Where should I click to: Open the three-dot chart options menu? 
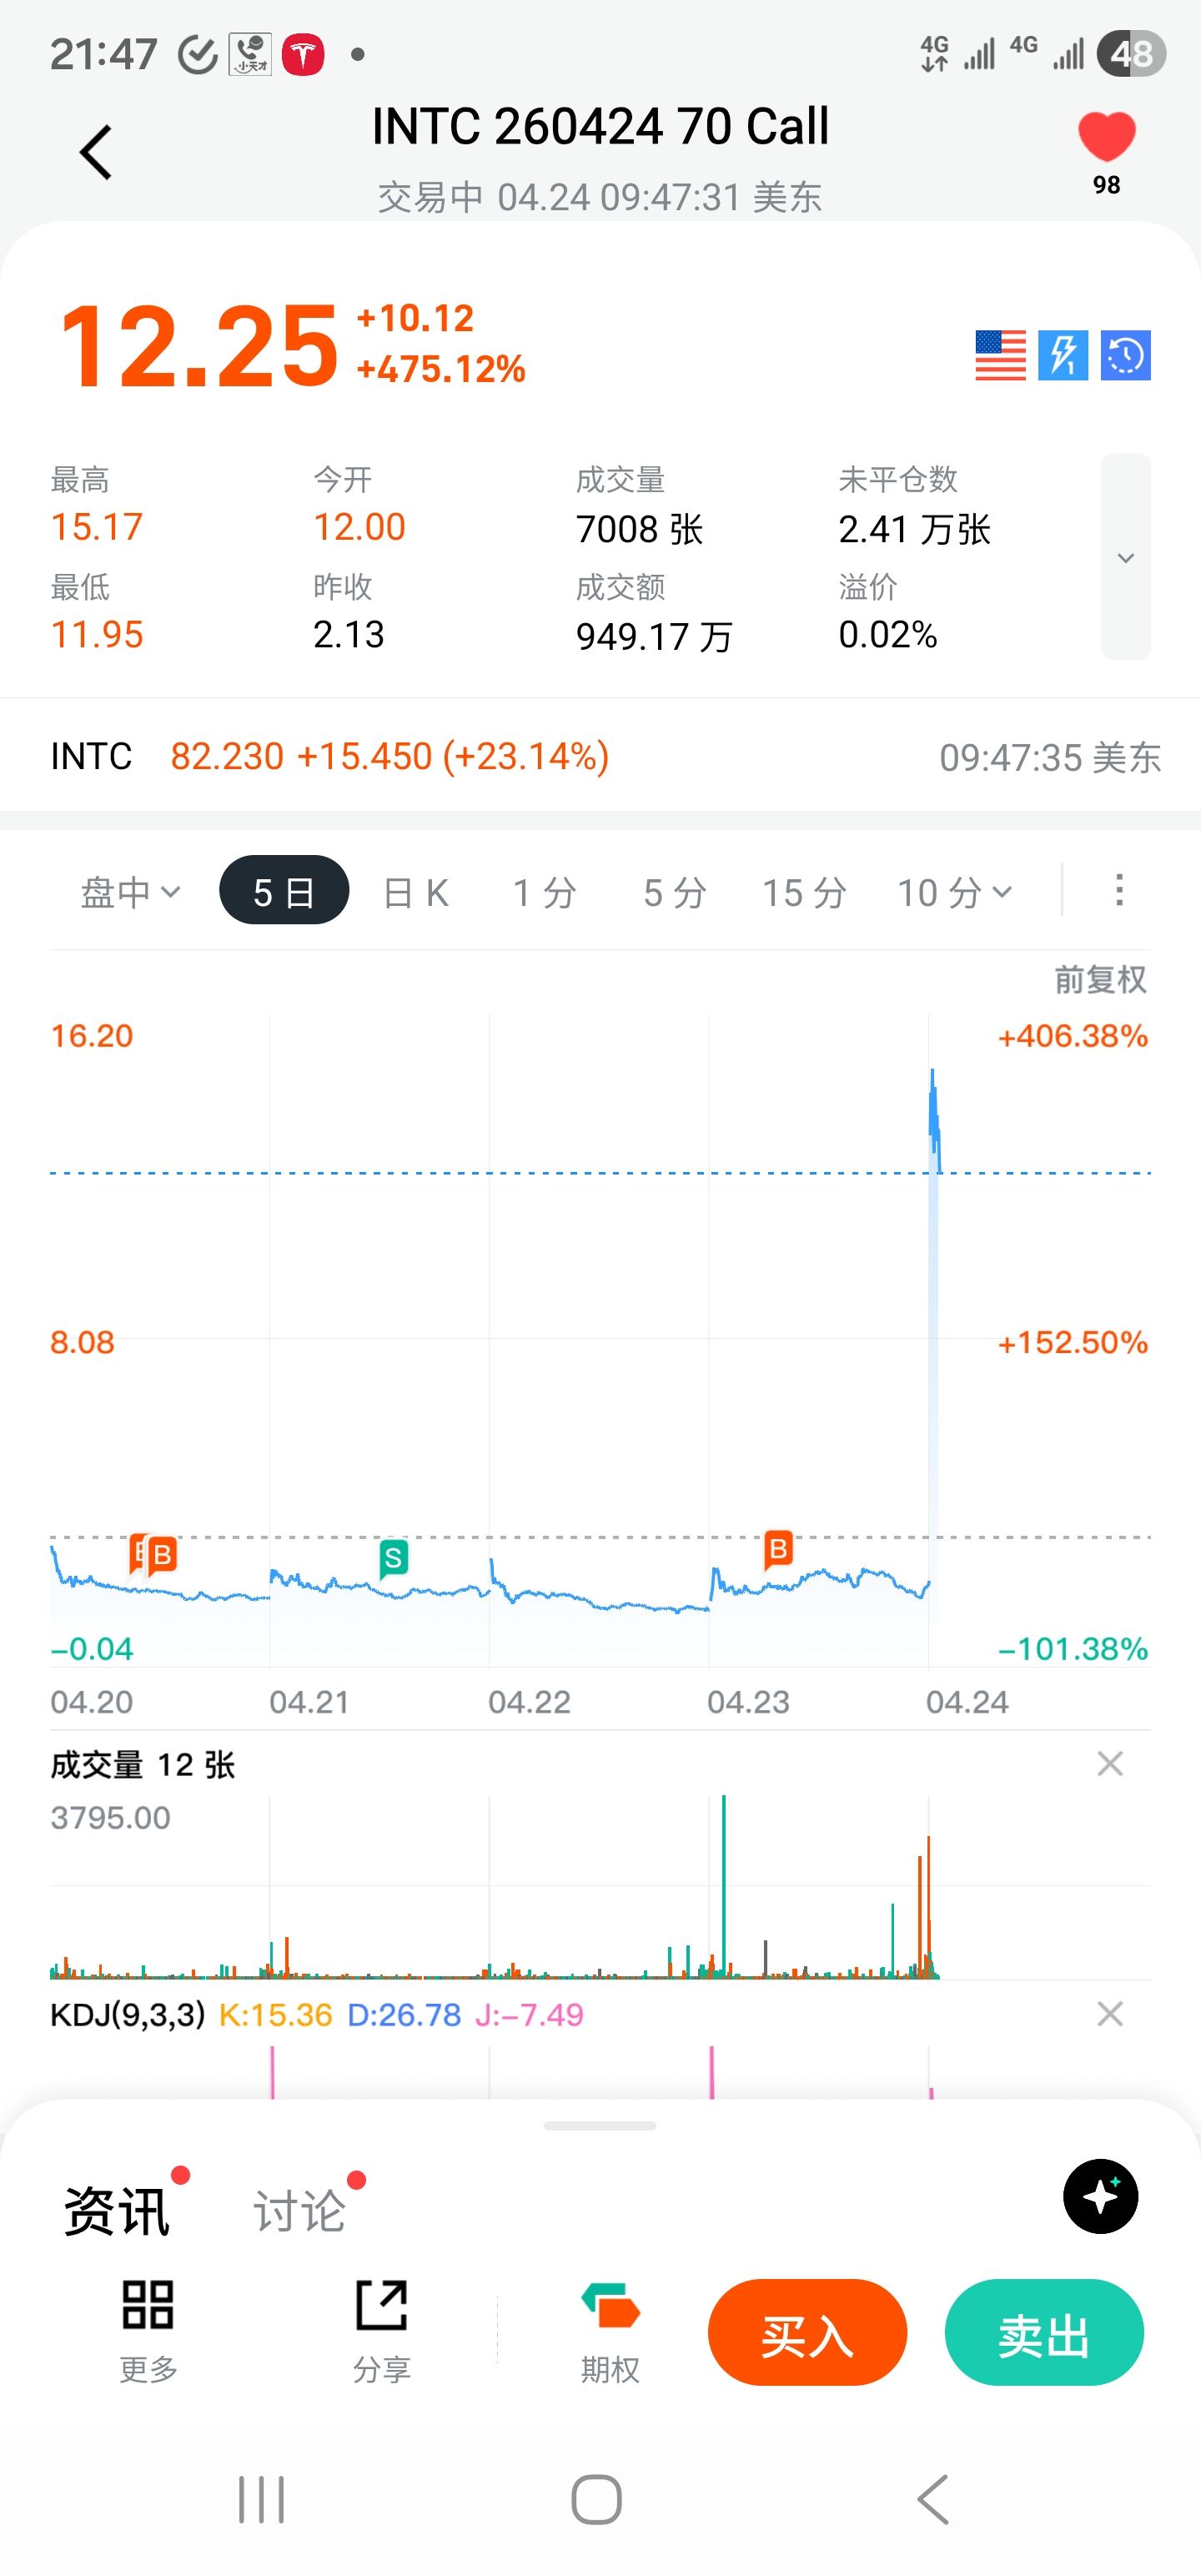pyautogui.click(x=1119, y=890)
